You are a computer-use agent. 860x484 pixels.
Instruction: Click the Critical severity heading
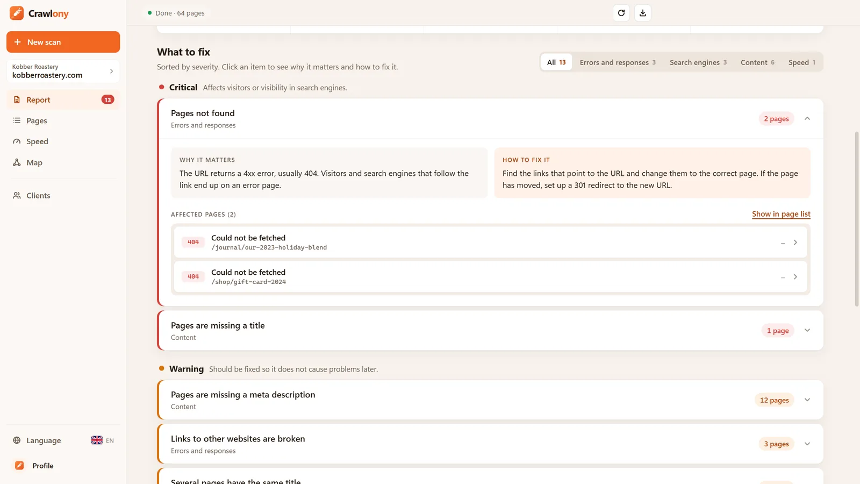tap(183, 88)
